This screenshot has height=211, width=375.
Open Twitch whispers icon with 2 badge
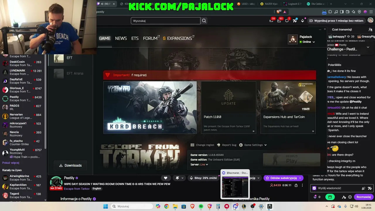point(287,21)
